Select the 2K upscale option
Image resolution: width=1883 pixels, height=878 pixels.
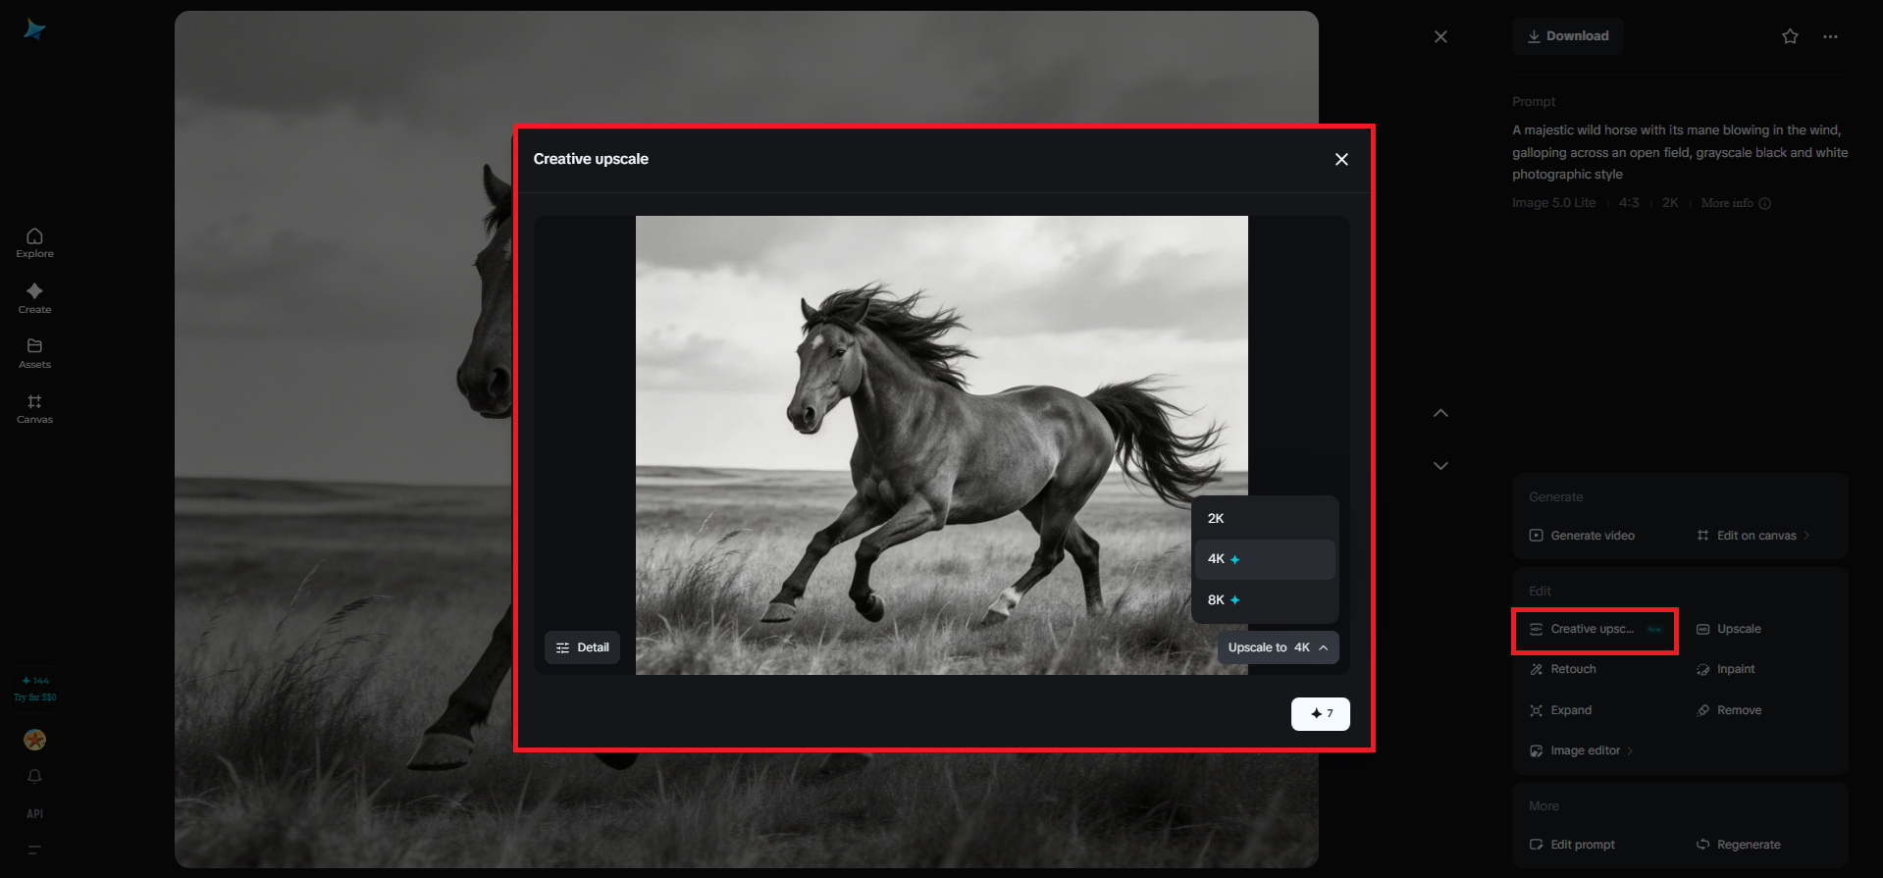tap(1265, 518)
